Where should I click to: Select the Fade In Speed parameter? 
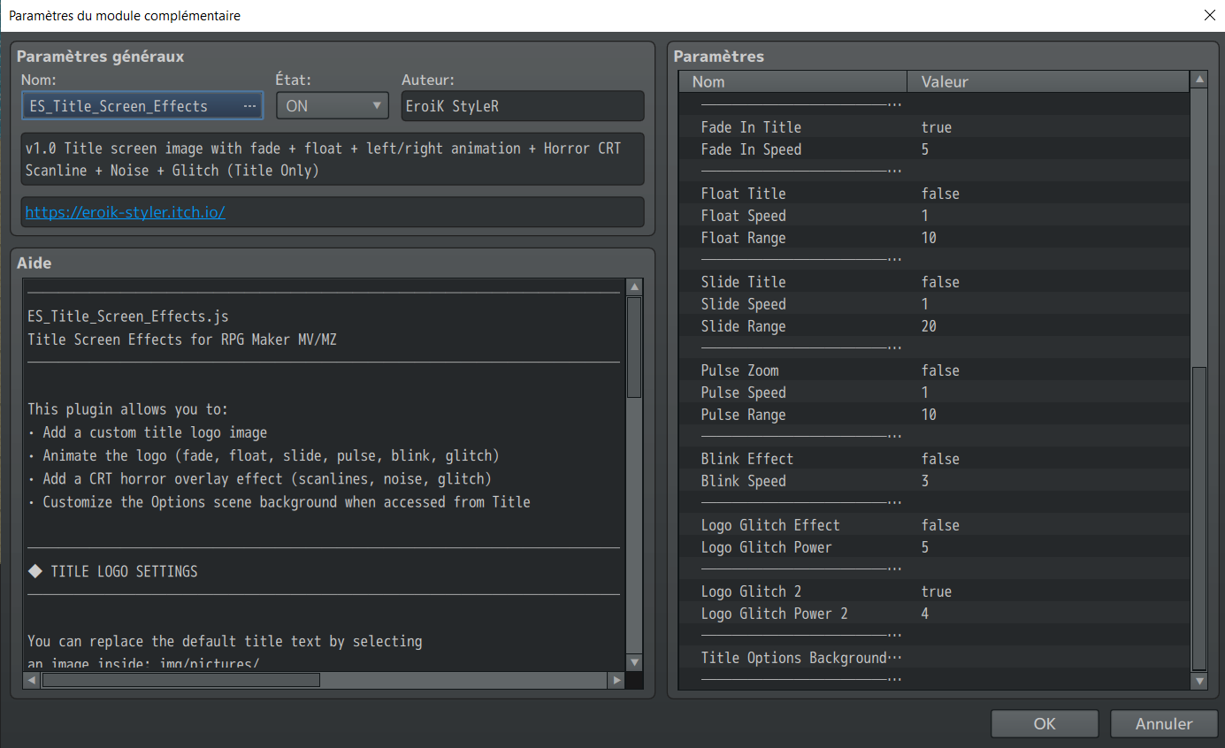pyautogui.click(x=934, y=149)
